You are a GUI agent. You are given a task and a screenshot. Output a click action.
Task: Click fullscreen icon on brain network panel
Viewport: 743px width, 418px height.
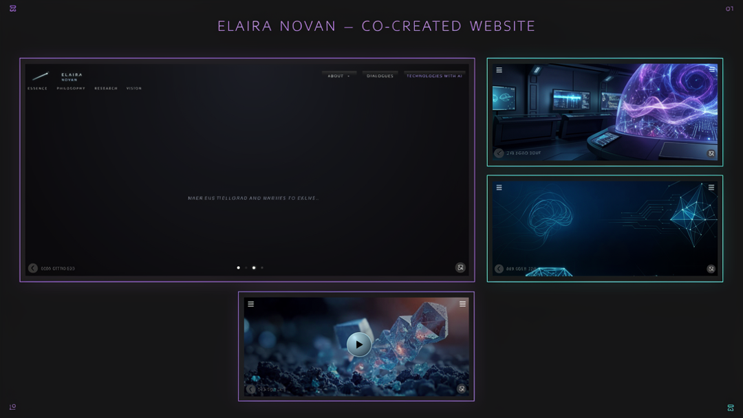click(711, 269)
